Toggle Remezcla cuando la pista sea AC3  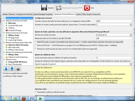tap(36, 49)
